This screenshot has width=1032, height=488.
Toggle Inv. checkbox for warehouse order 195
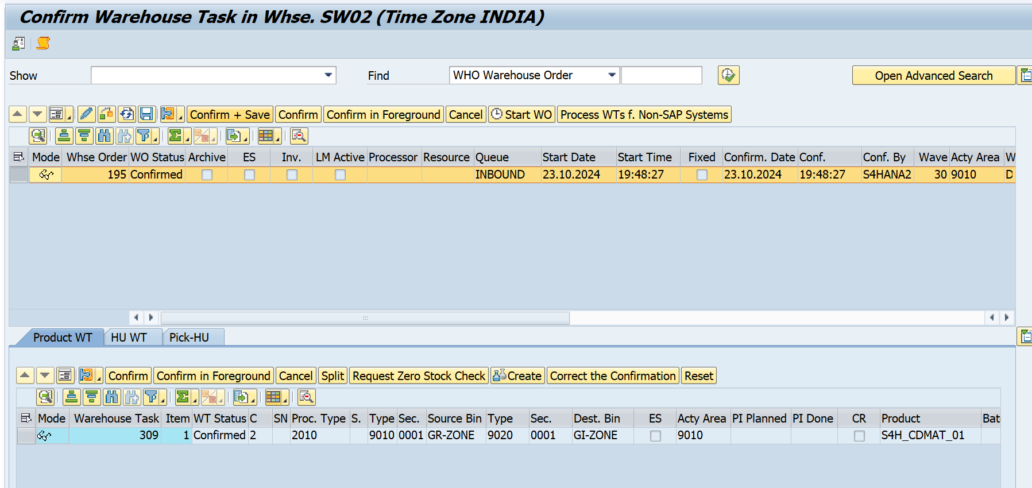pyautogui.click(x=292, y=175)
